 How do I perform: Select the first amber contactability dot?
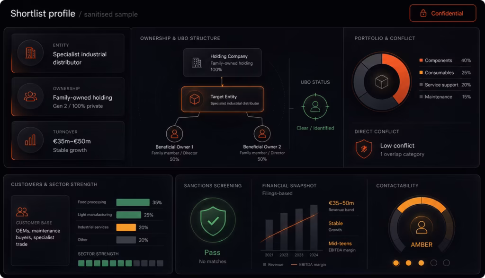click(x=396, y=263)
